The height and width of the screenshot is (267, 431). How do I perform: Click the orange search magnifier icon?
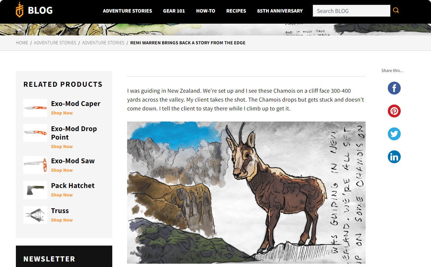click(396, 10)
